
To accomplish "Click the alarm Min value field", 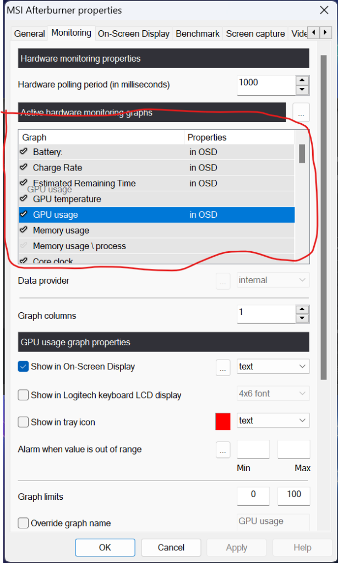I will (x=253, y=449).
